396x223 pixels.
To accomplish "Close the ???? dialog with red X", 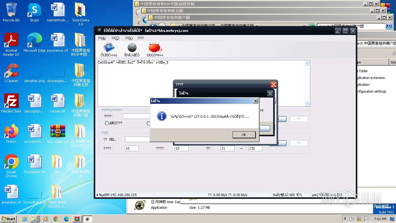I will coord(273,84).
